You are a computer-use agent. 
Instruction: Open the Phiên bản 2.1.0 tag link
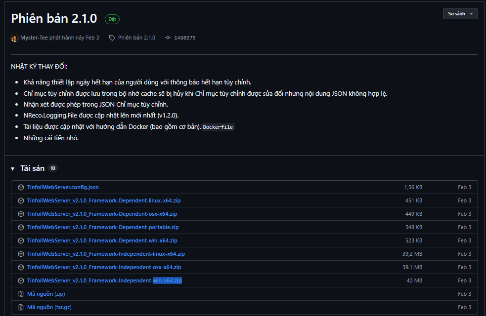136,38
